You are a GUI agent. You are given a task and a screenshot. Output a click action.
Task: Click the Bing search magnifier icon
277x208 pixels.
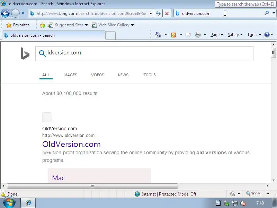click(x=42, y=53)
